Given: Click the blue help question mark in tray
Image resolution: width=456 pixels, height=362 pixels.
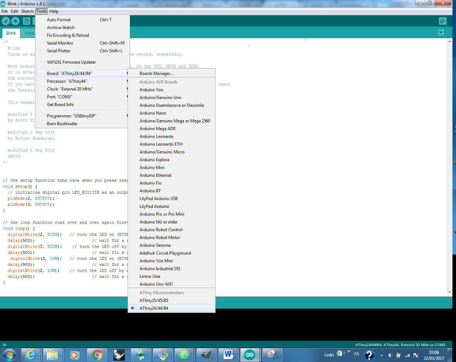Looking at the screenshot, I should [x=369, y=355].
